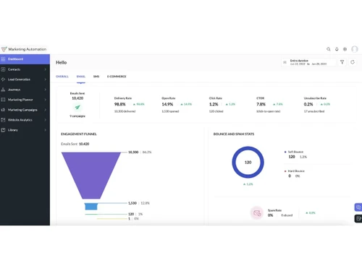Open the blue chat widget icon
Viewport: 362px width, 271px height.
(358, 207)
